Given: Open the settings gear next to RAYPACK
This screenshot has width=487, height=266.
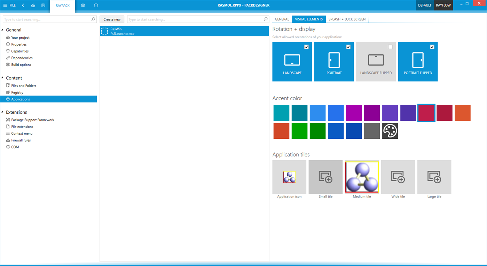Looking at the screenshot, I should 83,5.
